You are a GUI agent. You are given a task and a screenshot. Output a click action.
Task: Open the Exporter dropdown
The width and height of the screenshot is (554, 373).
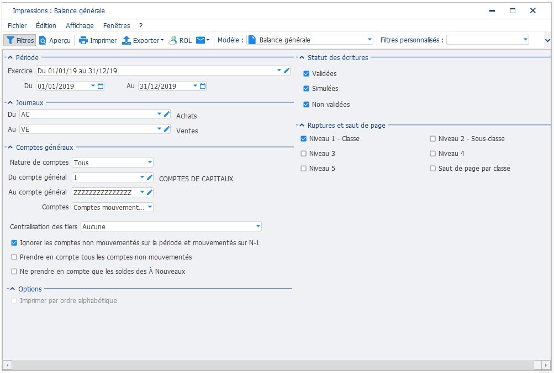pos(143,40)
